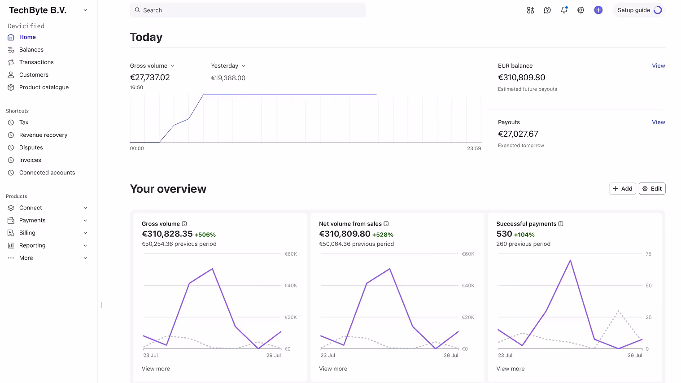Click the Search input field

pos(248,10)
